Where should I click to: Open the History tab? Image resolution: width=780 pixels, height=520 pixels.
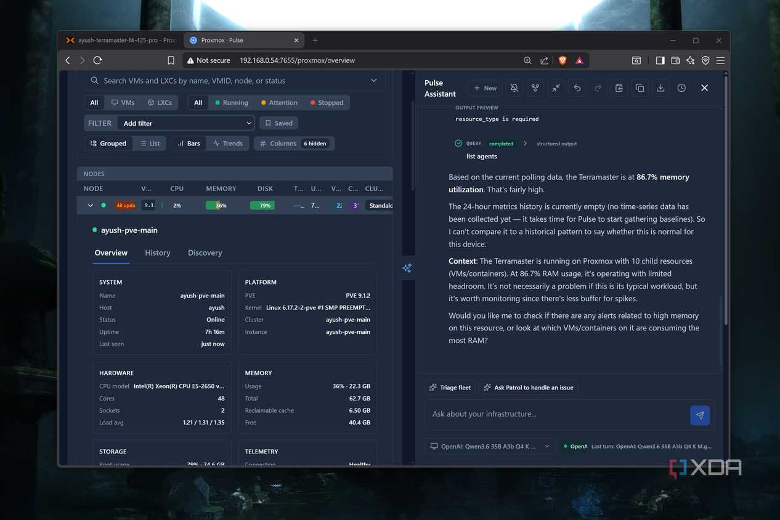158,253
